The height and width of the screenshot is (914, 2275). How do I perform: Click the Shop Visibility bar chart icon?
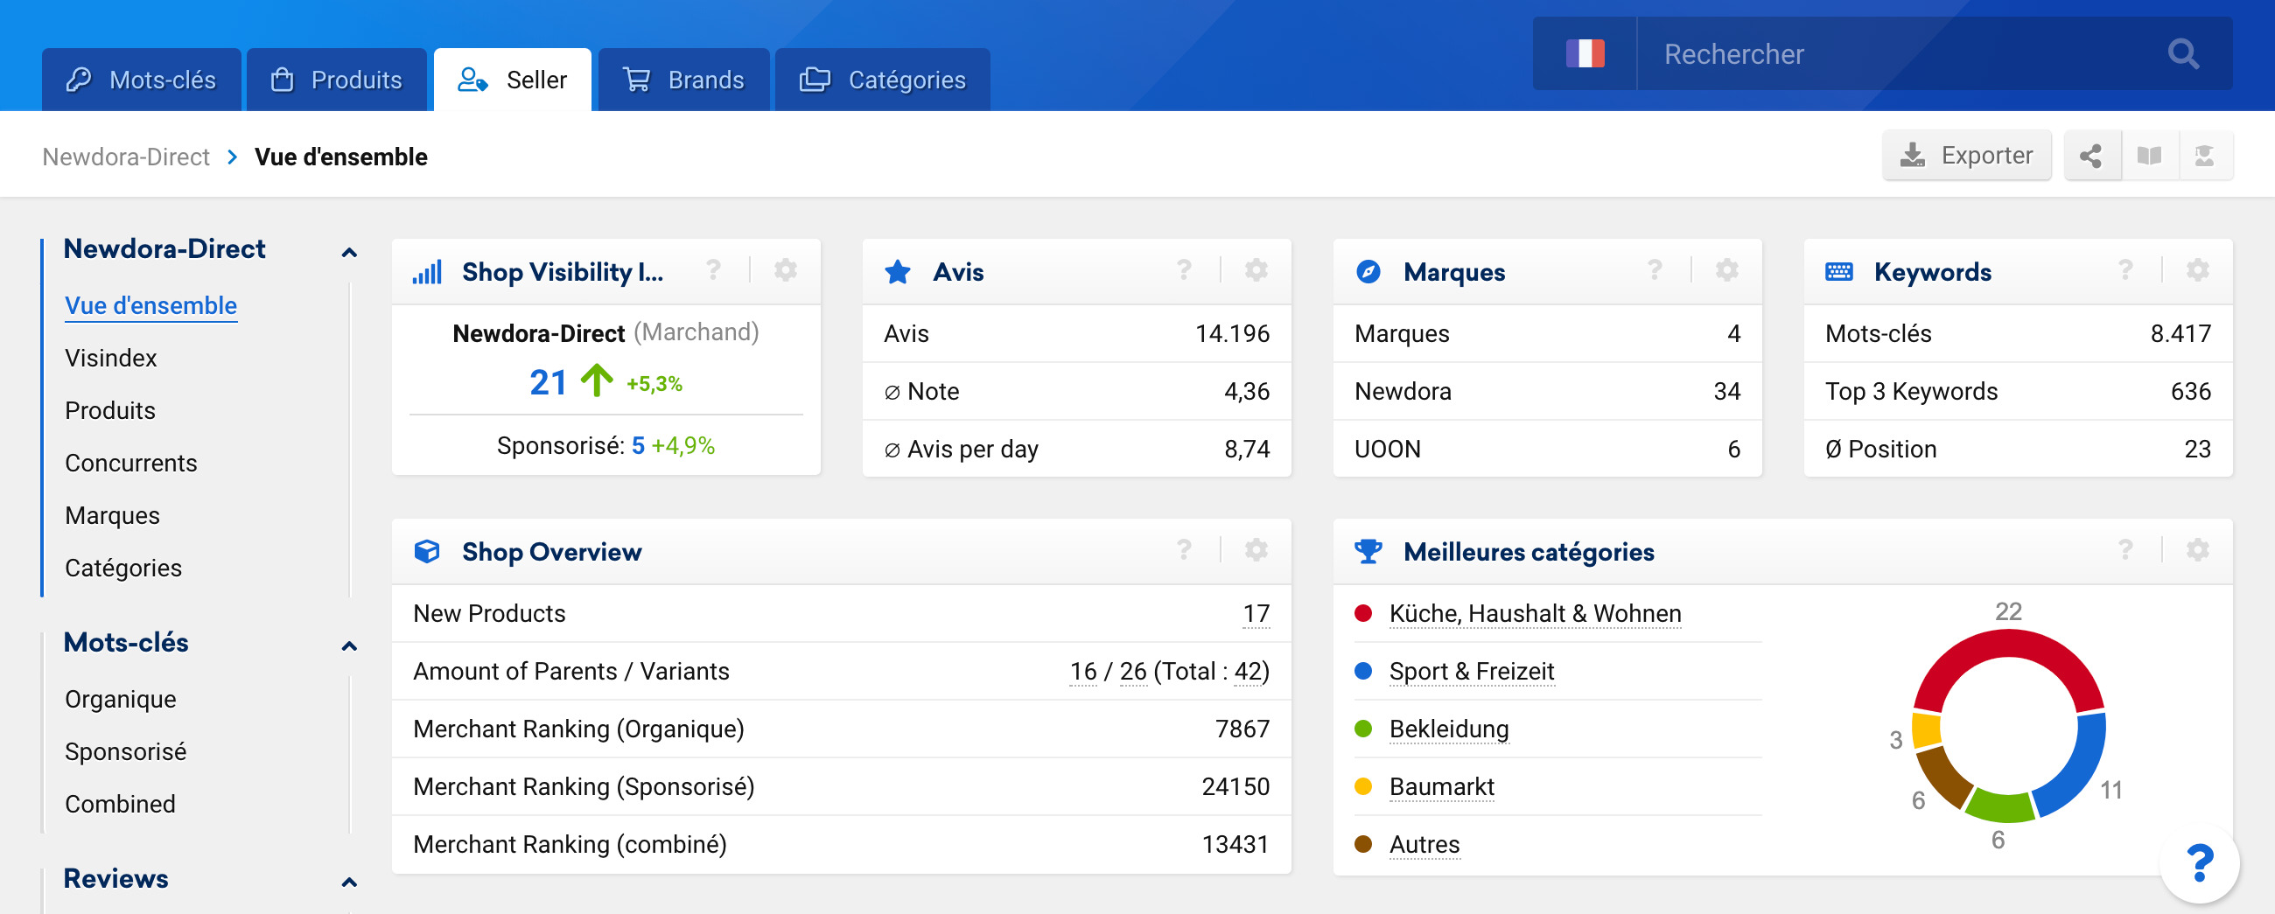(427, 272)
